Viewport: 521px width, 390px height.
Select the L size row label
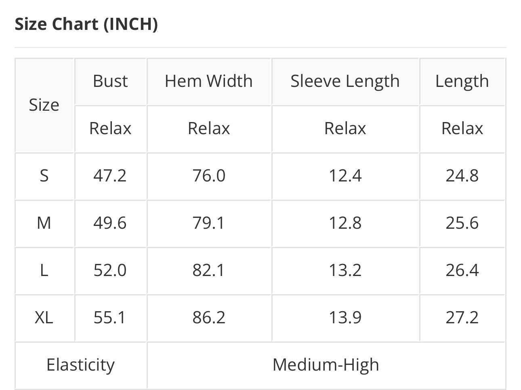pyautogui.click(x=44, y=270)
